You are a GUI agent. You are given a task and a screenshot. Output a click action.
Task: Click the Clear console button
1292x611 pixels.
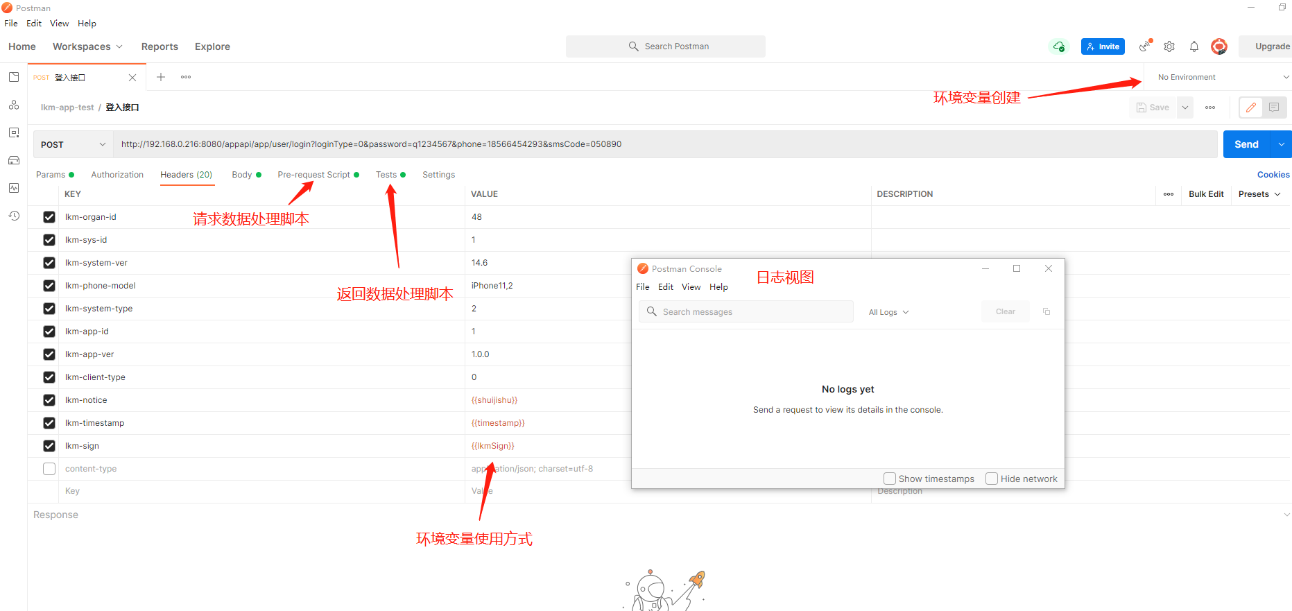tap(1006, 311)
